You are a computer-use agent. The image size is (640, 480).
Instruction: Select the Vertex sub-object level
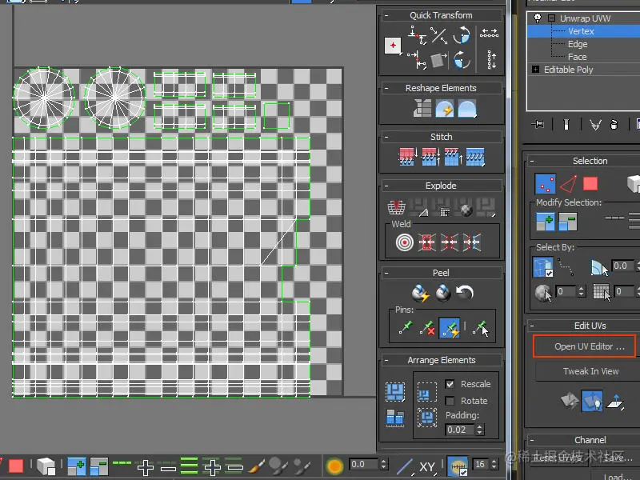point(581,31)
